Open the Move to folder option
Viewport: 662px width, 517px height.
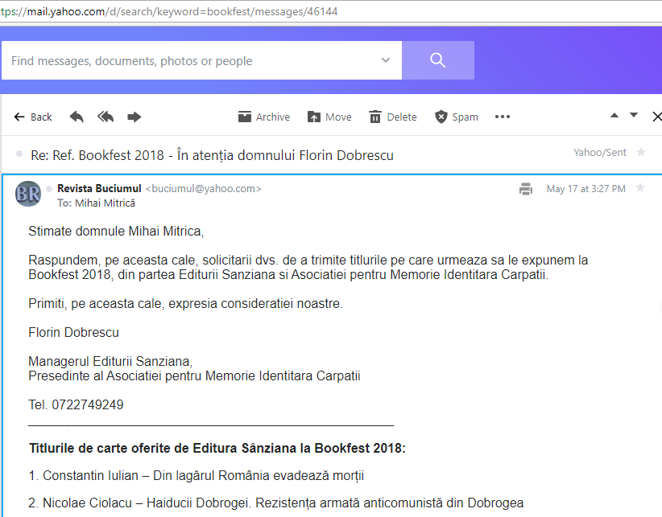(x=329, y=117)
